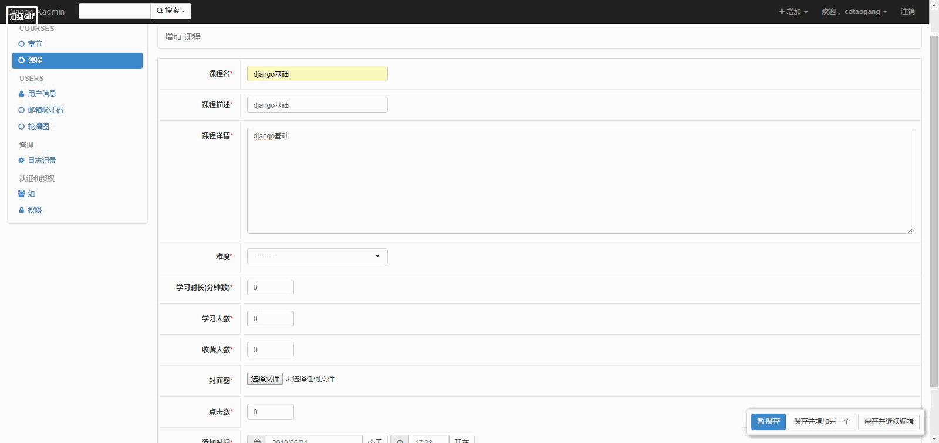
Task: Click the 点击数 number field
Action: [x=270, y=412]
